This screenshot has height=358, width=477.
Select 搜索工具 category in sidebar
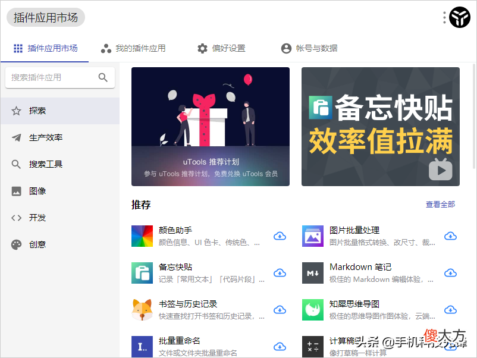(x=60, y=164)
